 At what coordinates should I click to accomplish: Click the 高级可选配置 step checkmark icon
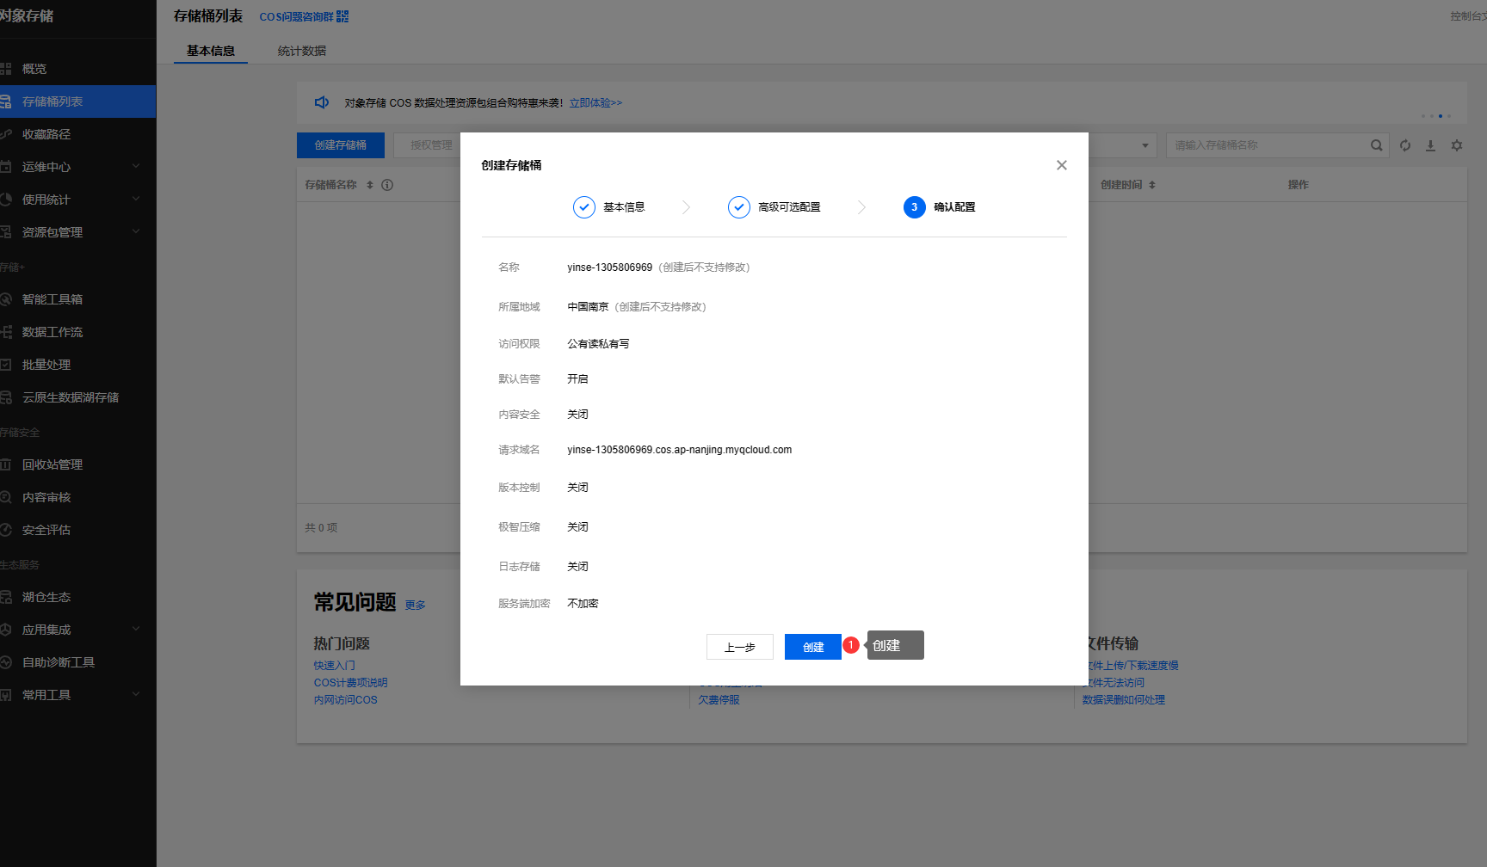pyautogui.click(x=738, y=207)
